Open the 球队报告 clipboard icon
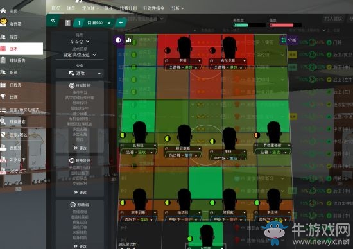353x249 pixels. (3, 60)
